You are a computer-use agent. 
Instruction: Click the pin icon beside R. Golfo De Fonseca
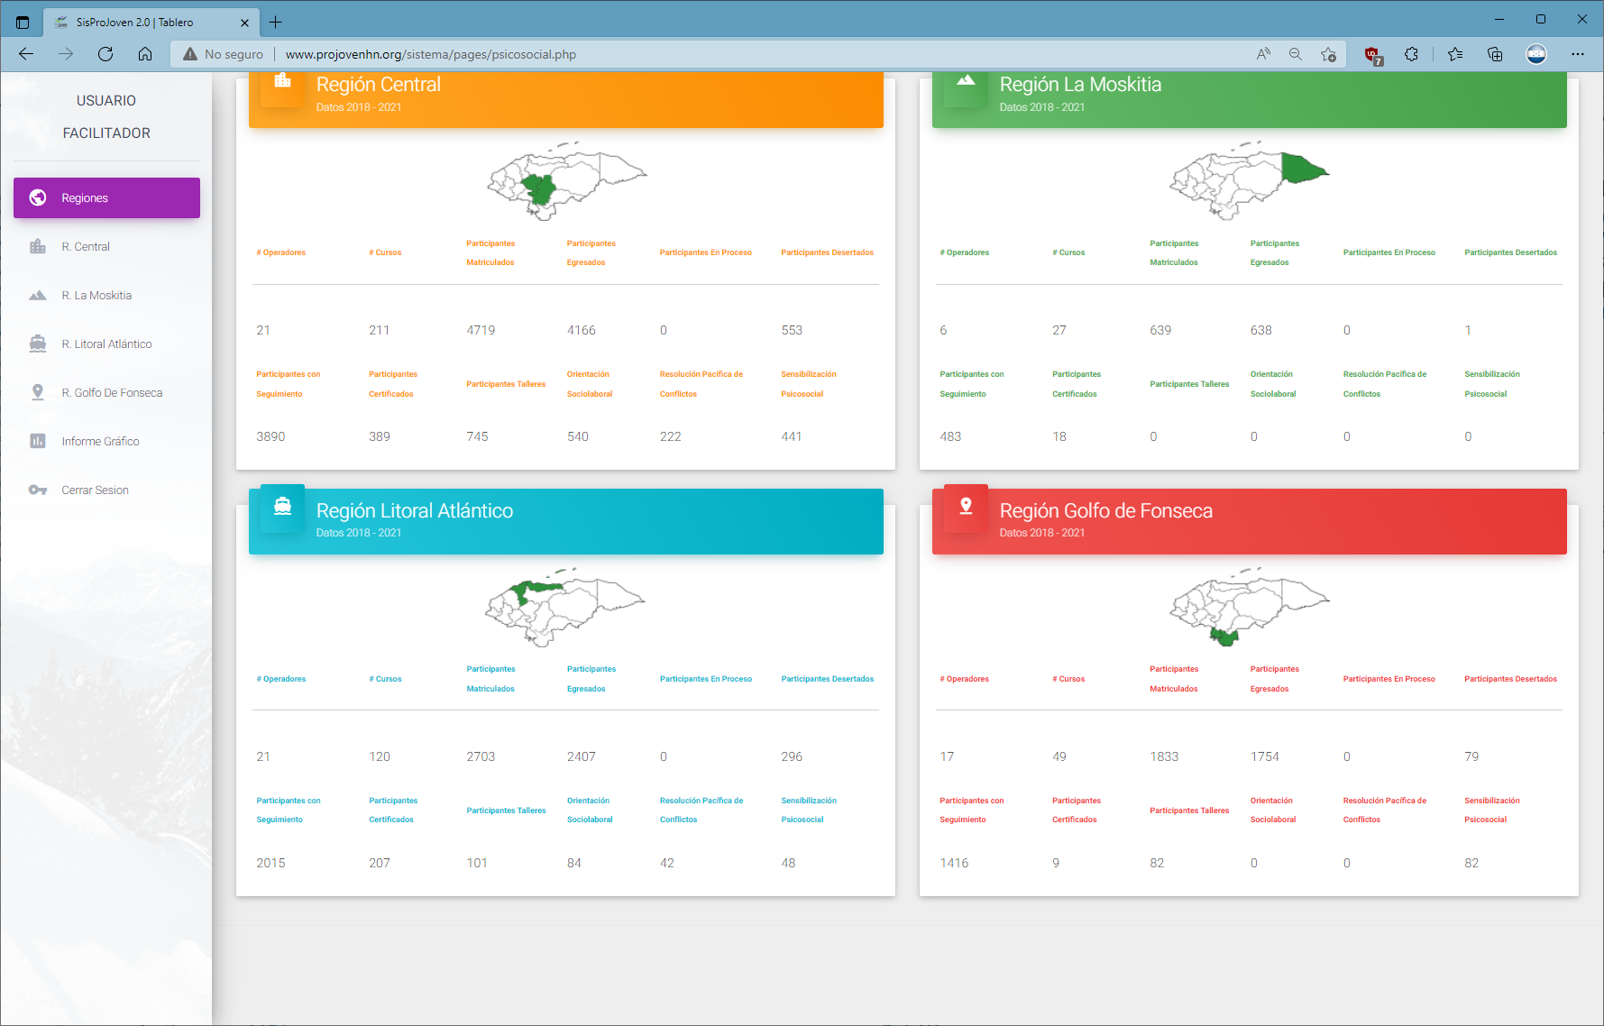point(38,392)
